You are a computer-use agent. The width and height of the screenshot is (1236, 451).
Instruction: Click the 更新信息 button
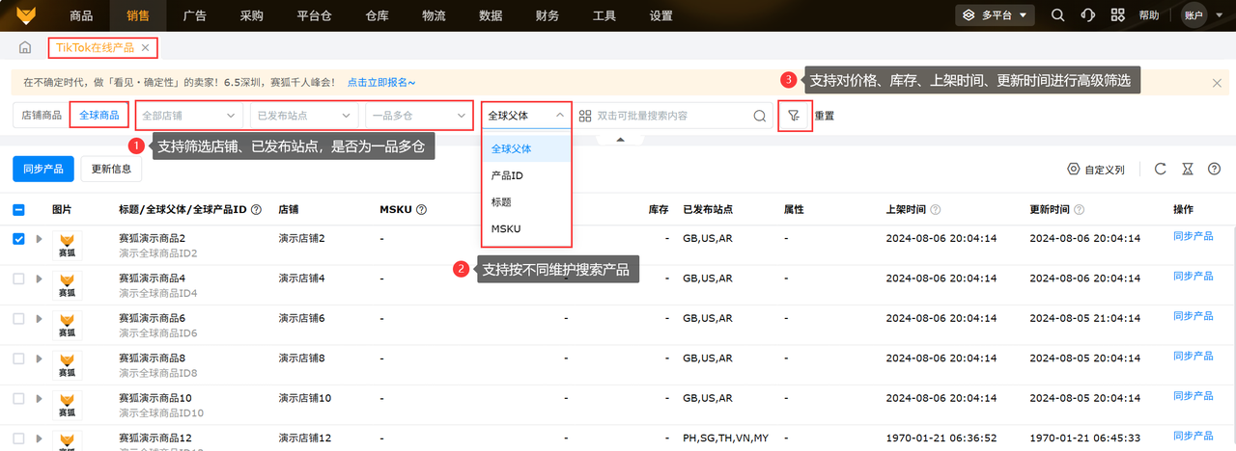point(112,169)
